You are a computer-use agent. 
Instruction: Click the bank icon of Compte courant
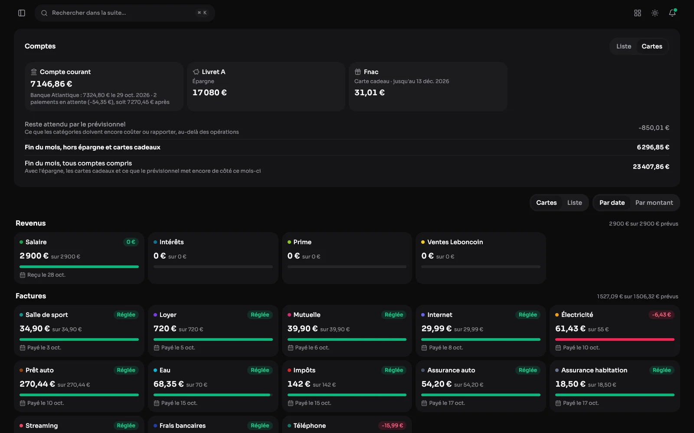[34, 72]
